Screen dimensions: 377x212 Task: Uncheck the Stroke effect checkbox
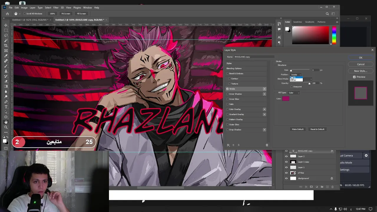point(227,89)
